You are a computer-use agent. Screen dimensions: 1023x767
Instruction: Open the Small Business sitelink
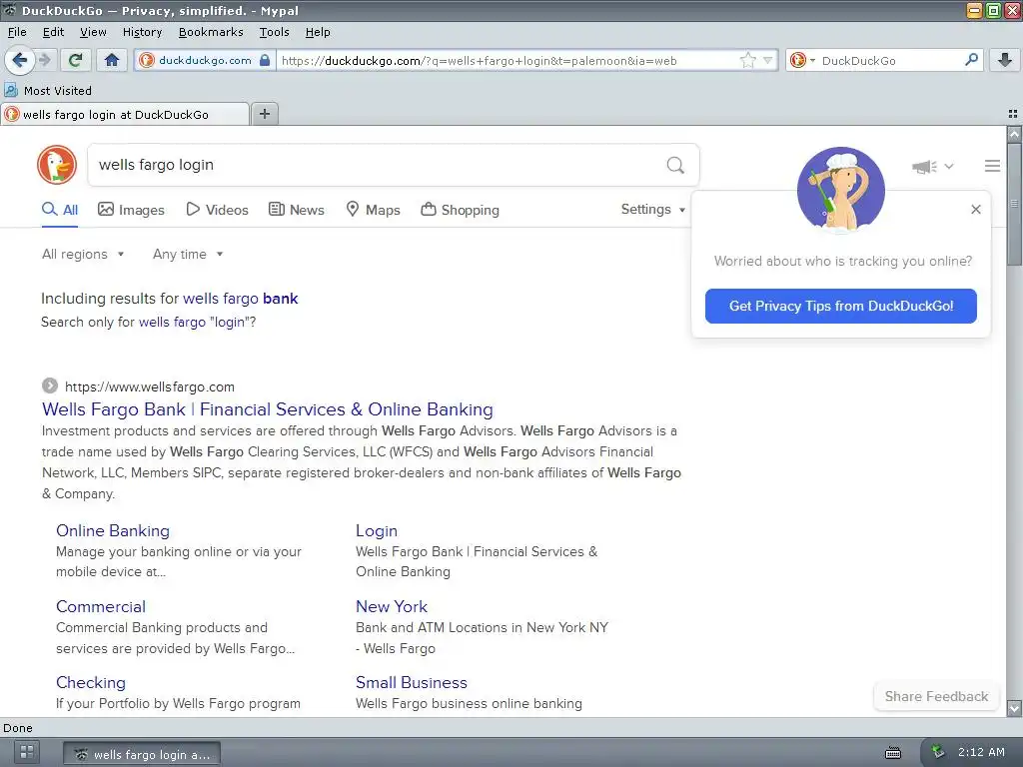click(412, 682)
